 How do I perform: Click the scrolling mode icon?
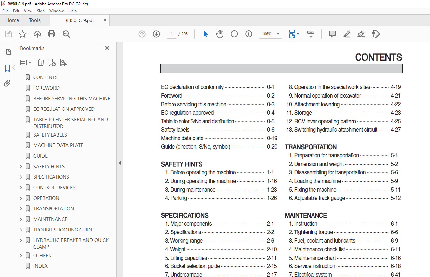coord(311,34)
